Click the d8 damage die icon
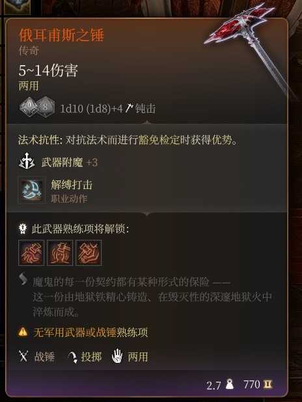Screen dimensions: 302x402 (46, 107)
